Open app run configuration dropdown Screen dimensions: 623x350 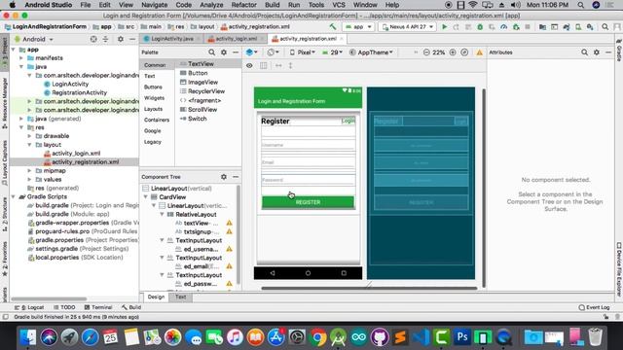(x=359, y=27)
